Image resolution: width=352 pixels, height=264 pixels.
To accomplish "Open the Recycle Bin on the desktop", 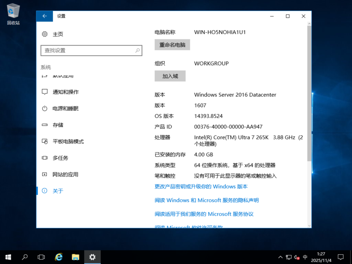I will point(13,14).
